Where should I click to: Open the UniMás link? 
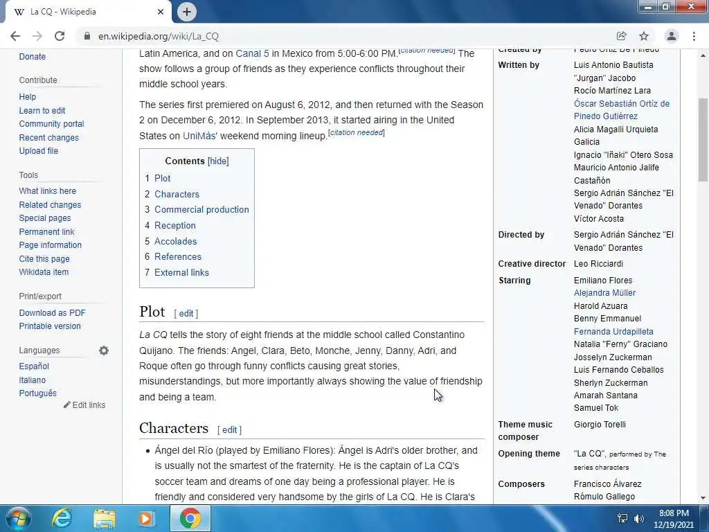tap(199, 136)
